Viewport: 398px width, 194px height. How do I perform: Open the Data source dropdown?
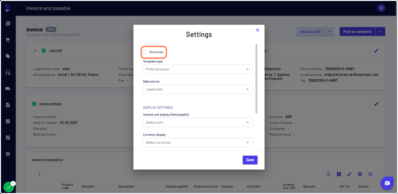coord(198,89)
